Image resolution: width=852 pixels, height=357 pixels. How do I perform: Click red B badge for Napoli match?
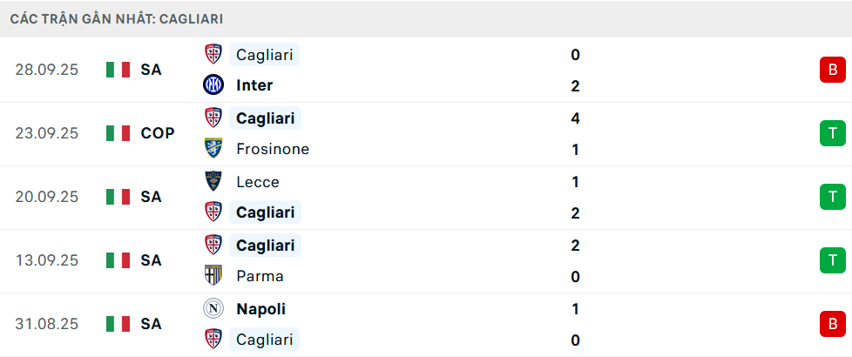coord(832,324)
